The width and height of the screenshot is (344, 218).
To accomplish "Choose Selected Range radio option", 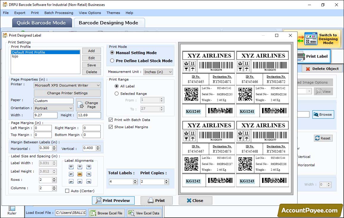I will tap(117, 94).
